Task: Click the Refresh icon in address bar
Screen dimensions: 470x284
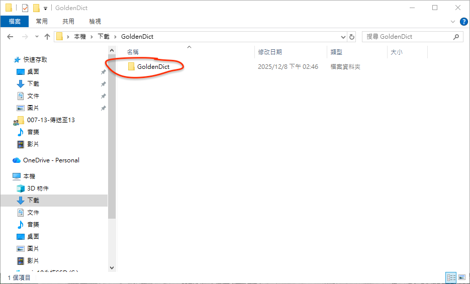Action: click(352, 37)
